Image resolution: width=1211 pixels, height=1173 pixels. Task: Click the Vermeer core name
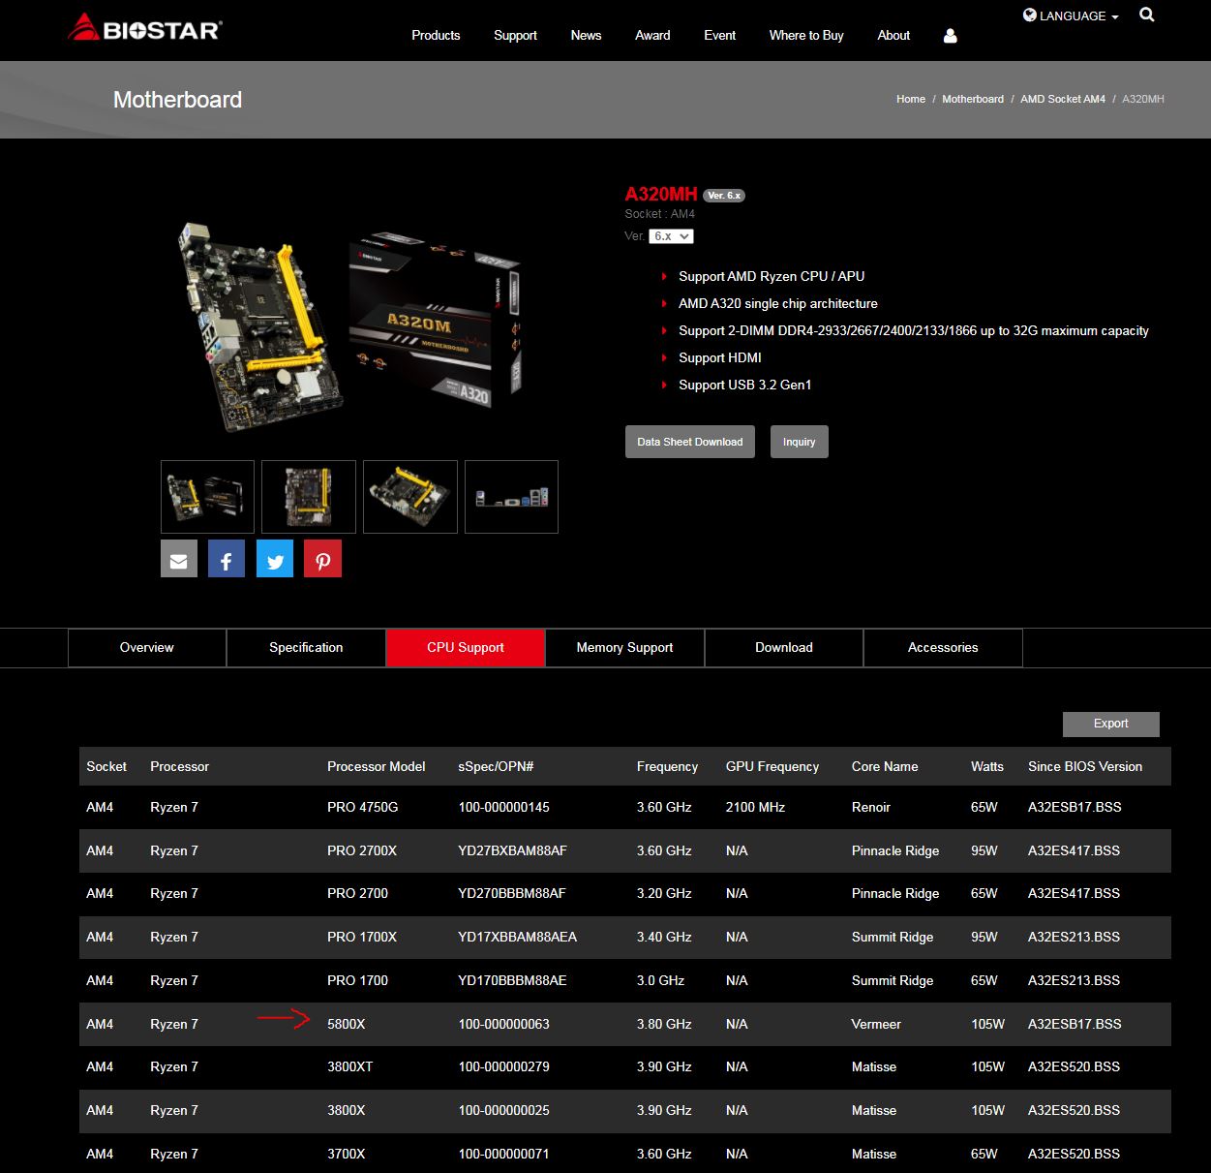pos(876,1024)
